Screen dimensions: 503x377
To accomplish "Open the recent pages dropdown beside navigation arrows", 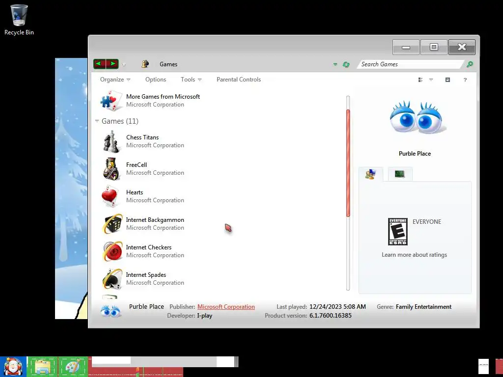I will tap(124, 64).
